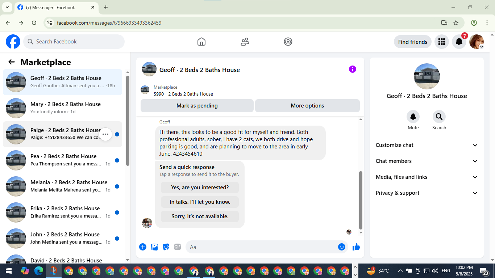Image resolution: width=495 pixels, height=278 pixels.
Task: Open the Facebook menu grid icon
Action: 441,42
